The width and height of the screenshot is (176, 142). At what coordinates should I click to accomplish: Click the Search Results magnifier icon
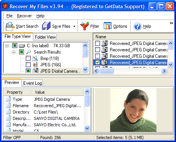click(28, 52)
